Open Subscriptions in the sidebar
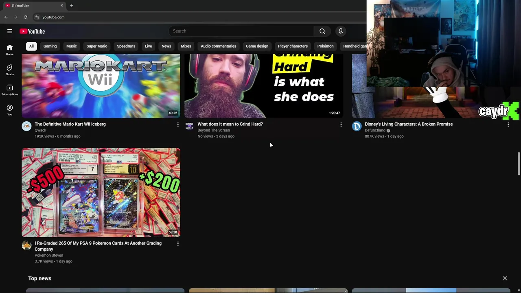 [x=10, y=90]
